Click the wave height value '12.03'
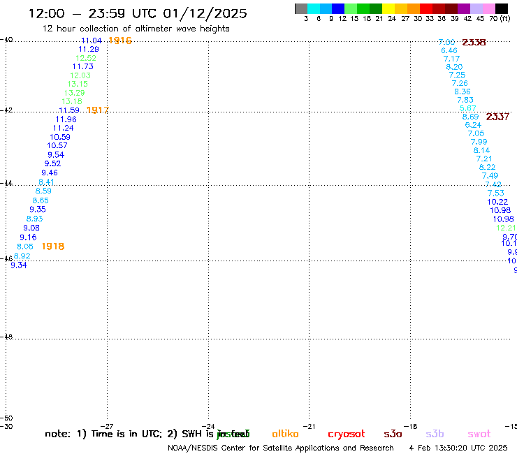The width and height of the screenshot is (517, 454). tap(80, 75)
